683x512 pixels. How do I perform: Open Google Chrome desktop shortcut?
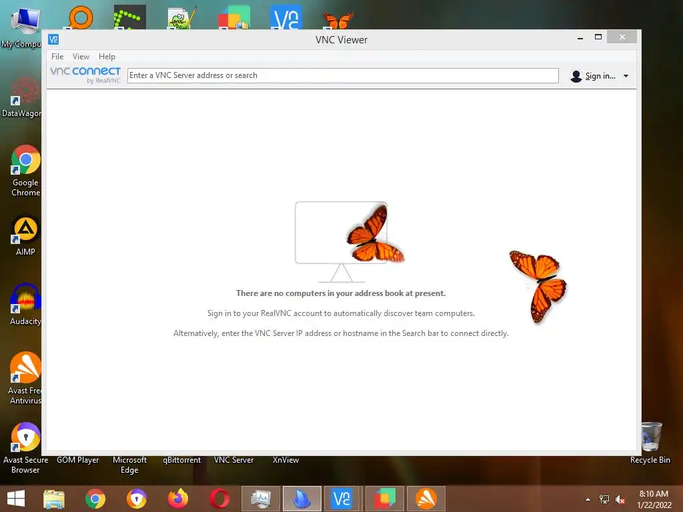(26, 171)
